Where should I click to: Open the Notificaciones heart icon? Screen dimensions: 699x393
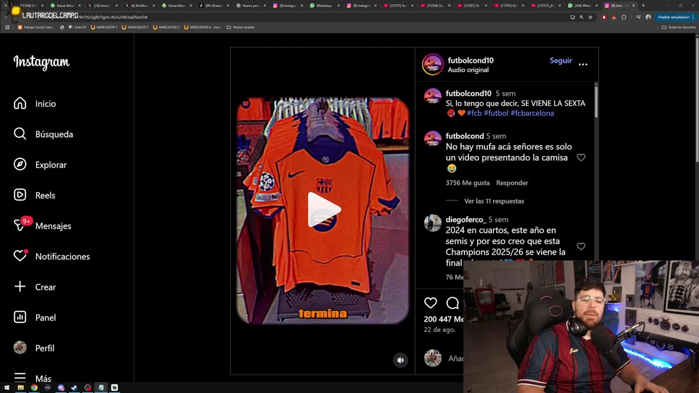(20, 256)
